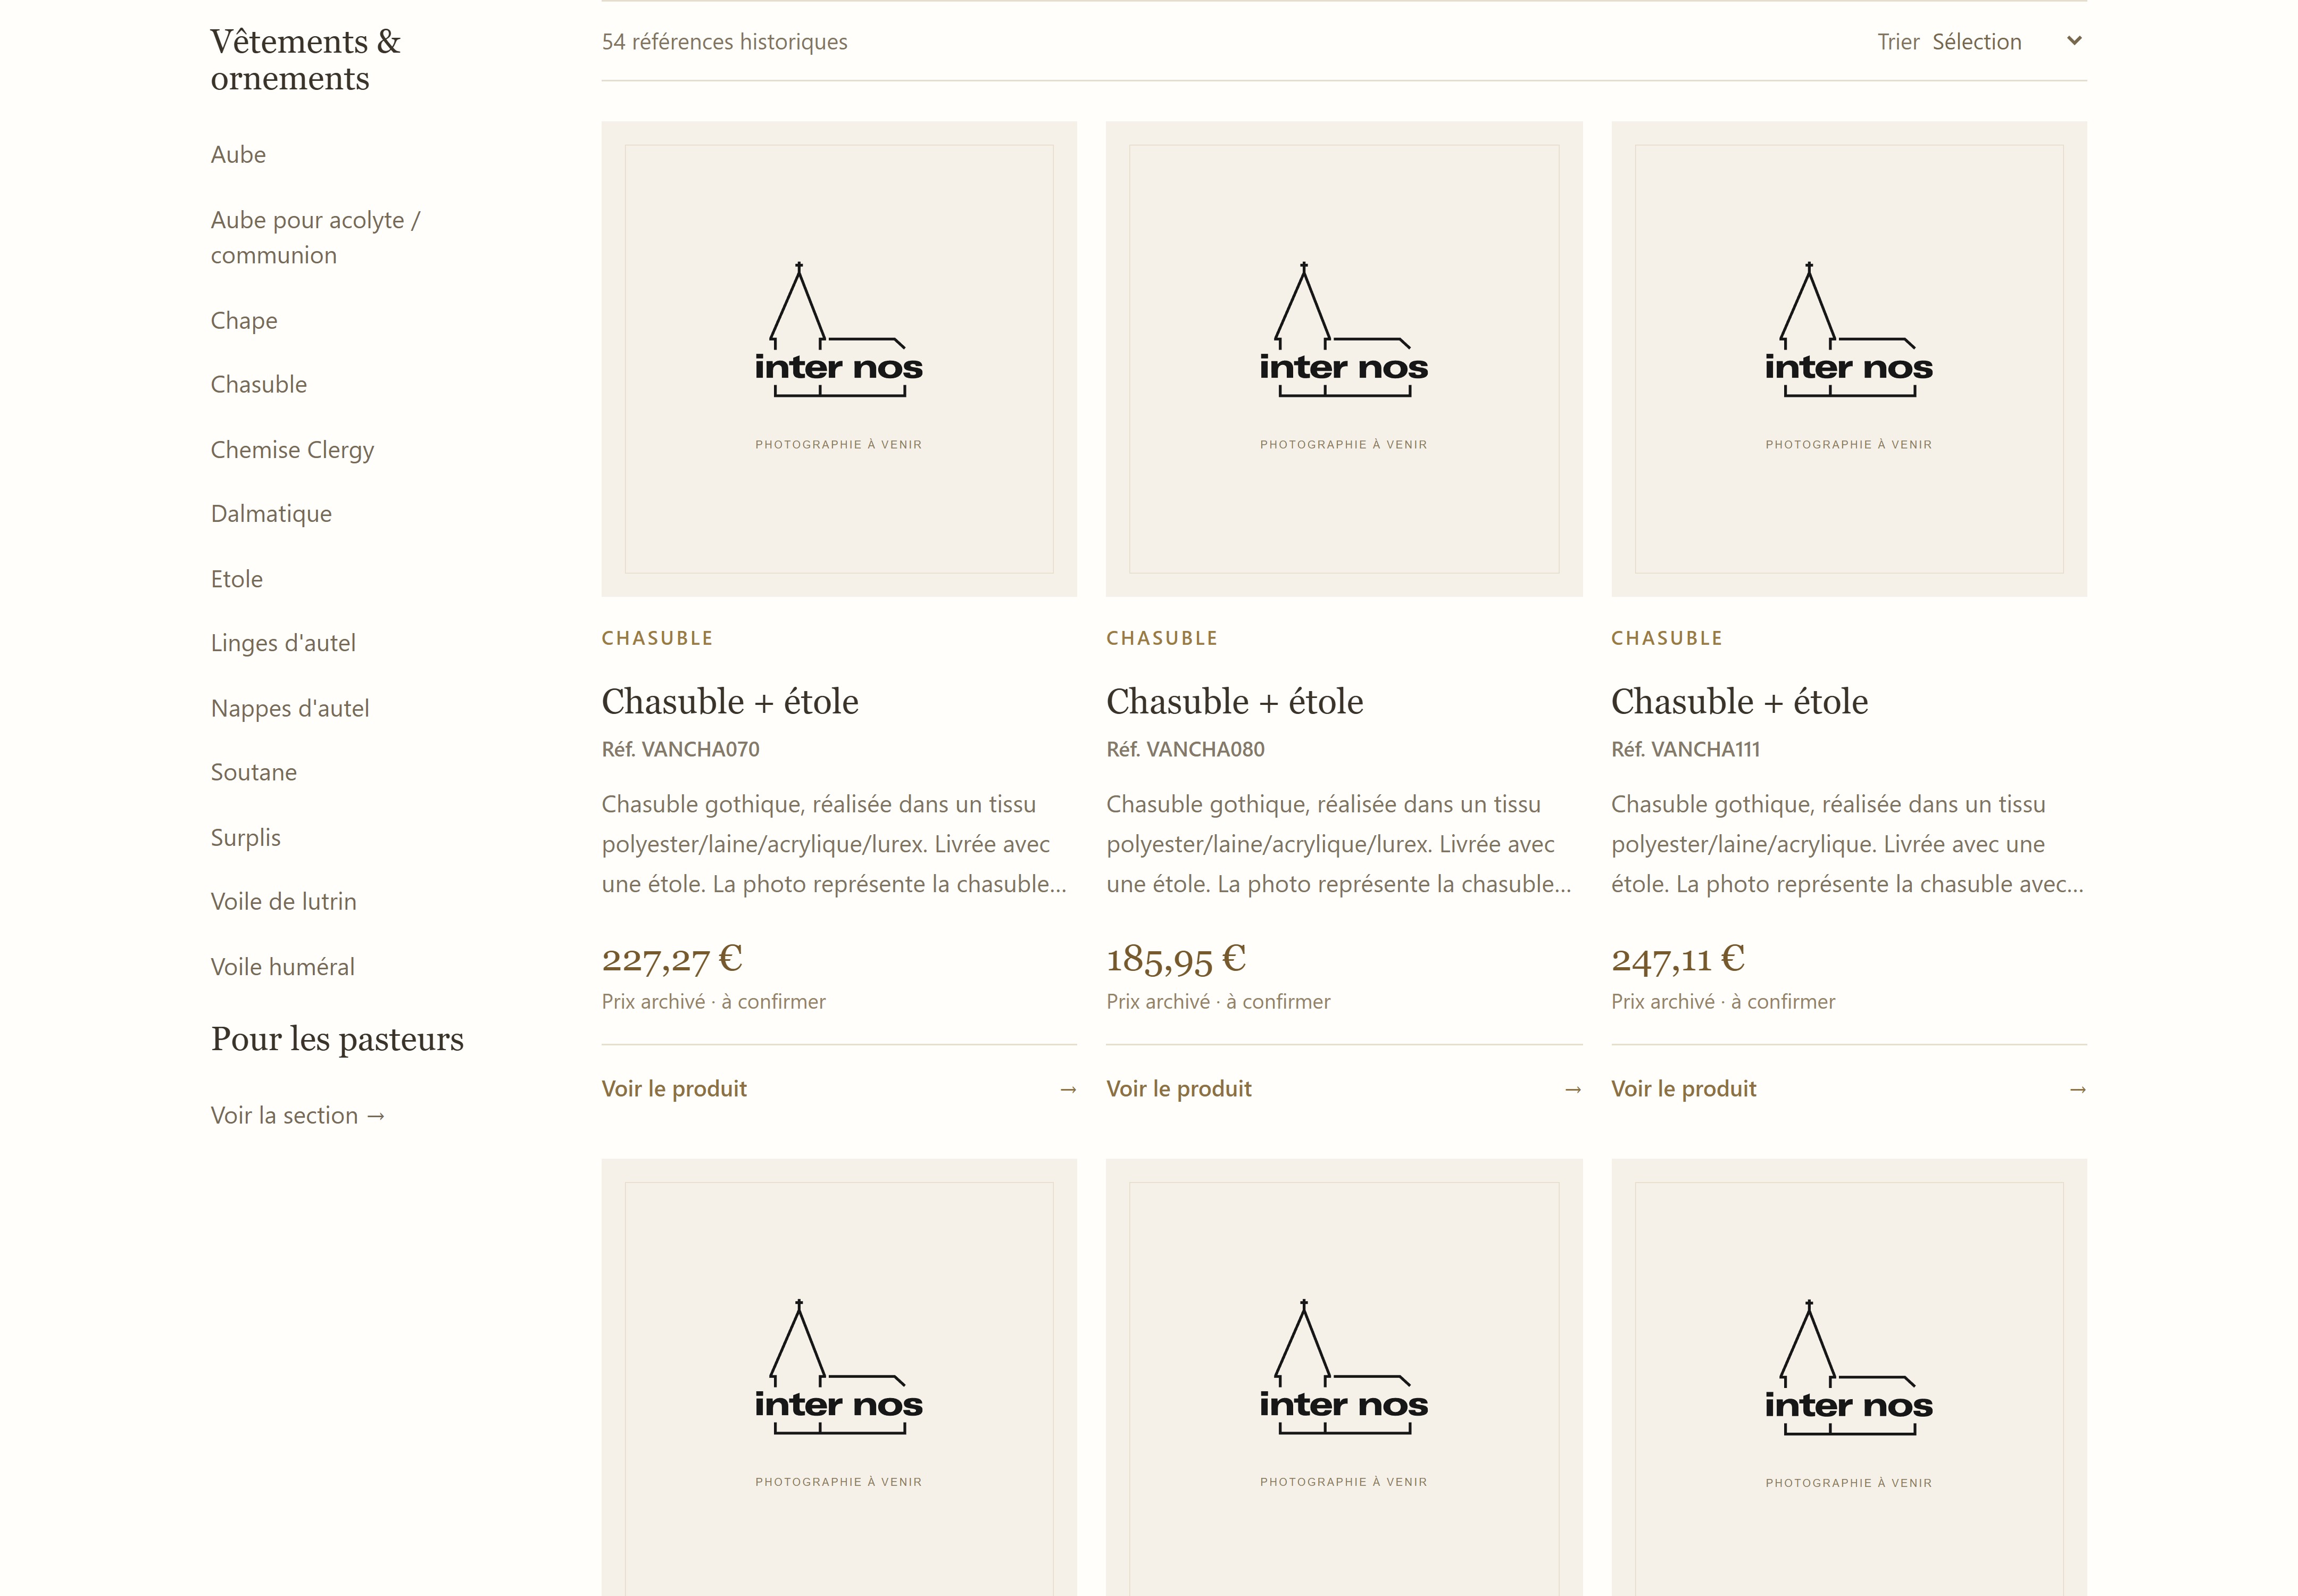Click the 185,95 € price

click(x=1176, y=959)
